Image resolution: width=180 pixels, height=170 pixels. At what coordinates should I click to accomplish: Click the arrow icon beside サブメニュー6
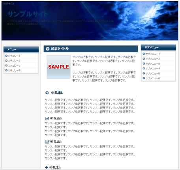pos(144,78)
